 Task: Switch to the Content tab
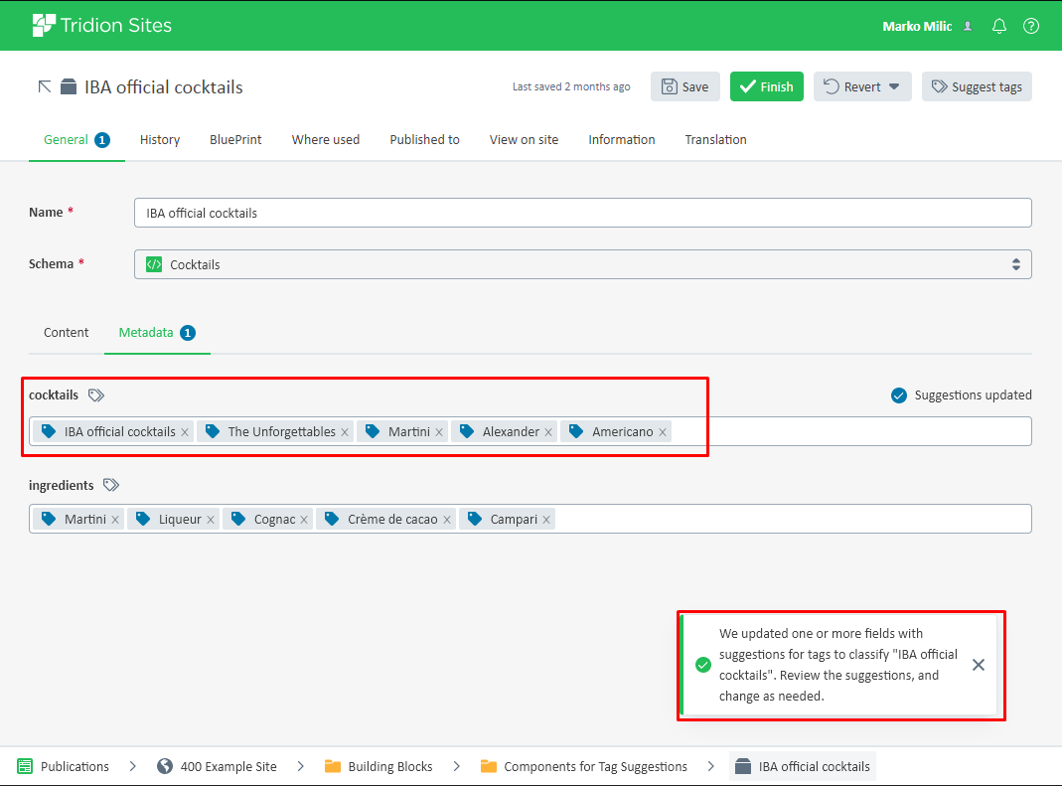pos(67,333)
